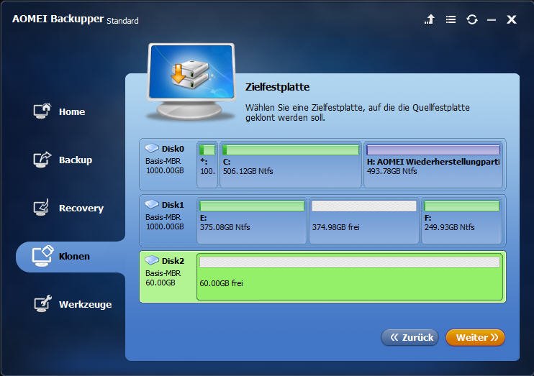Screen dimensions: 534x376
Task: Open the menu list icon in title bar
Action: pos(451,19)
